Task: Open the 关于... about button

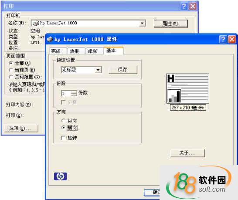Action: point(187,153)
